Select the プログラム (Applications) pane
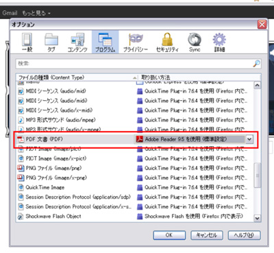The height and width of the screenshot is (253, 274). coord(105,43)
